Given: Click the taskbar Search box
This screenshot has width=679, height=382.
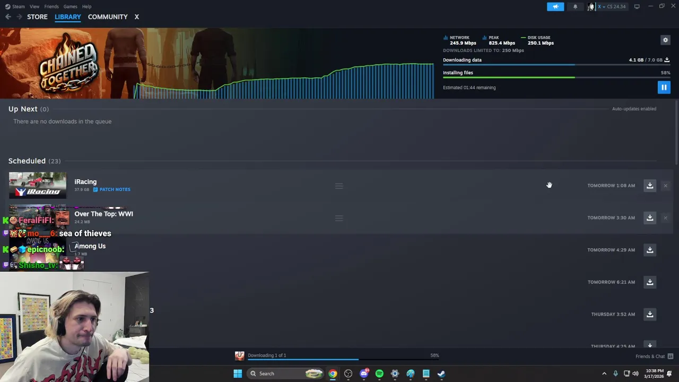Looking at the screenshot, I should coord(285,374).
